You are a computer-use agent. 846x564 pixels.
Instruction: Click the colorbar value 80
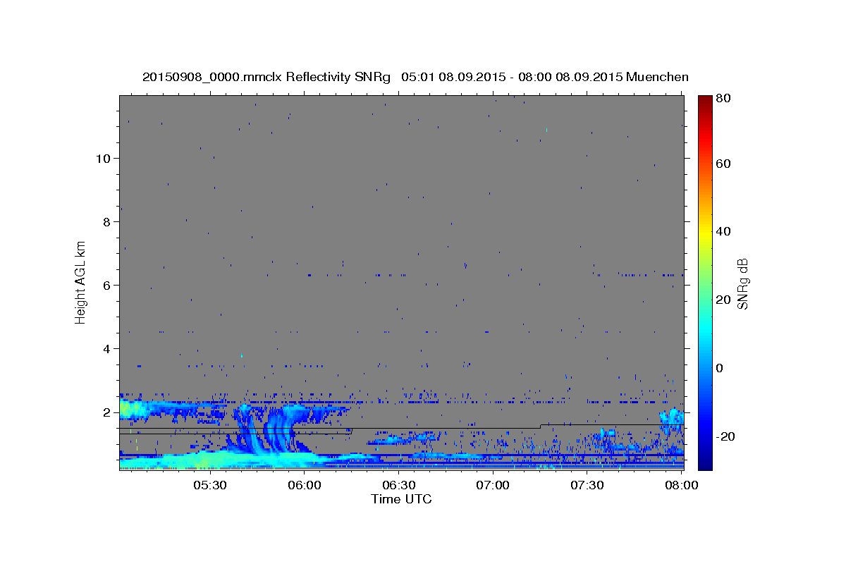coord(723,98)
